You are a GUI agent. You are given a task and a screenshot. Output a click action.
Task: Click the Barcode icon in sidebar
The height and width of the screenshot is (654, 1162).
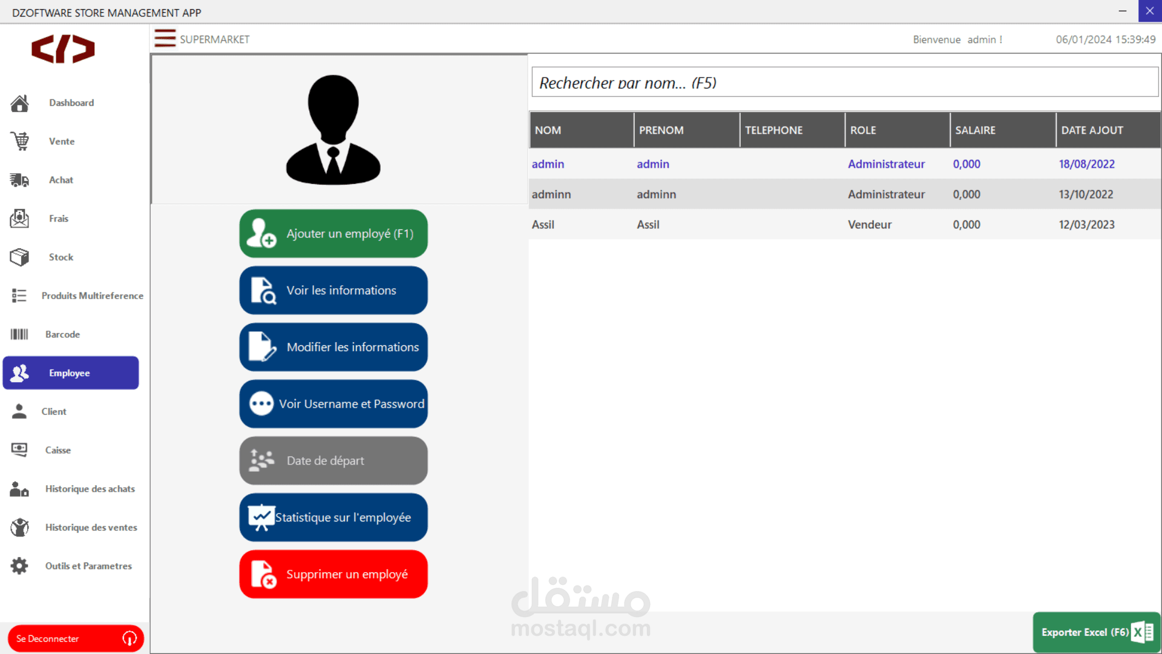[19, 334]
